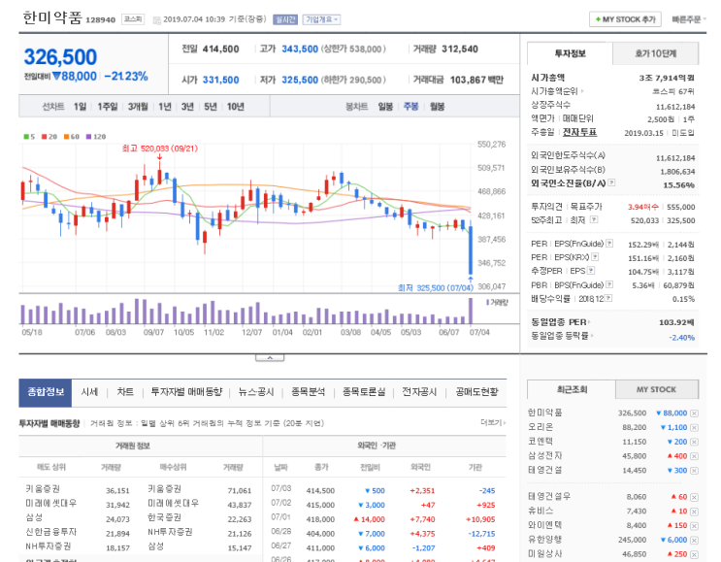Image resolution: width=721 pixels, height=562 pixels.
Task: Click the red 20-day moving average legend
Action: coord(49,137)
